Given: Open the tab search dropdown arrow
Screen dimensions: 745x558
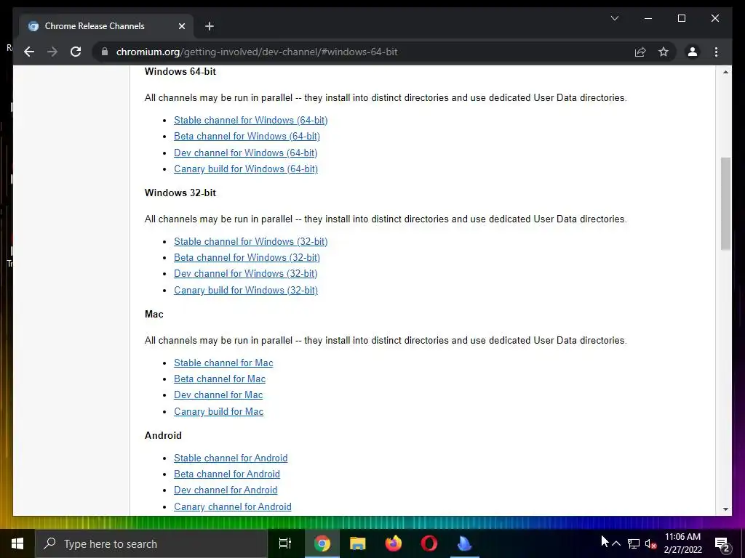Looking at the screenshot, I should (614, 18).
